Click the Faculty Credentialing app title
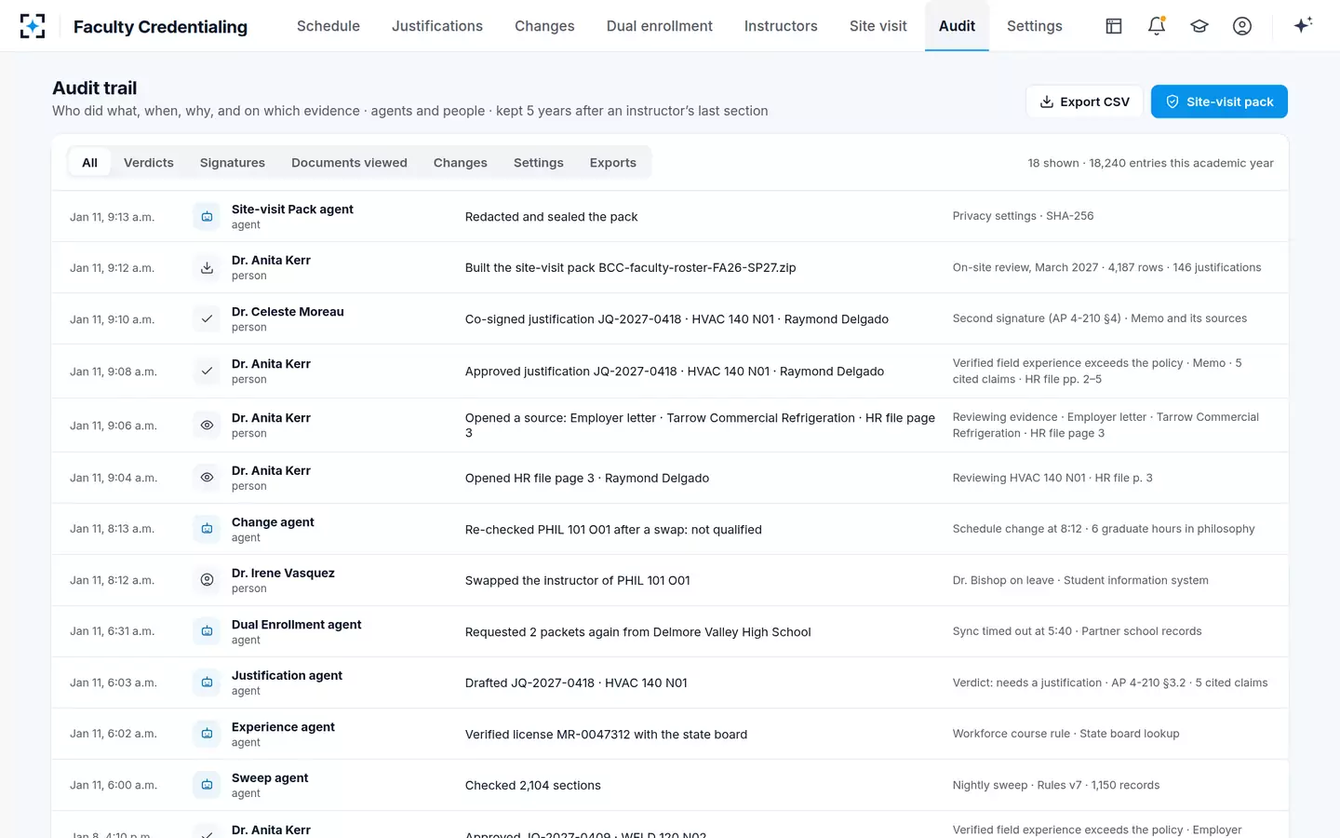Viewport: 1340px width, 838px height. click(160, 27)
